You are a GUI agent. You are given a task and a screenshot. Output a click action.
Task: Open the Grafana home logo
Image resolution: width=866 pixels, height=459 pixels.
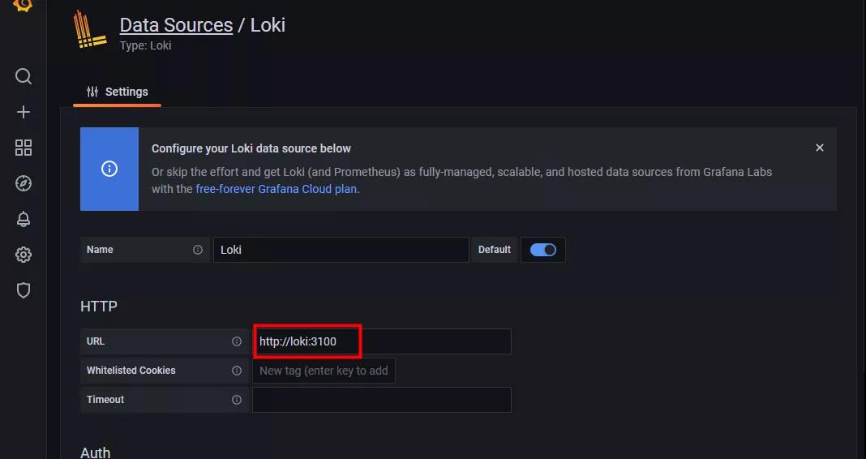click(24, 5)
